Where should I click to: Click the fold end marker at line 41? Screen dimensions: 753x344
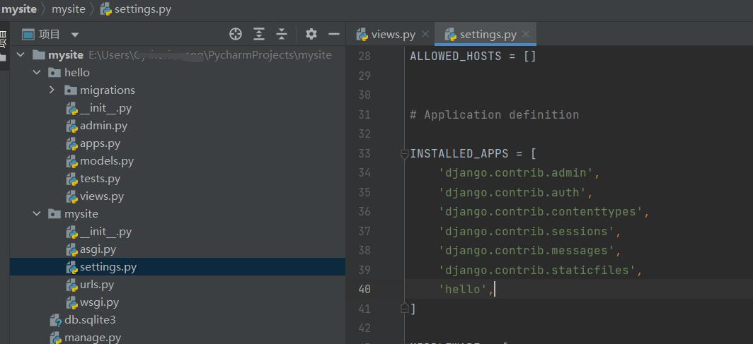click(x=404, y=308)
